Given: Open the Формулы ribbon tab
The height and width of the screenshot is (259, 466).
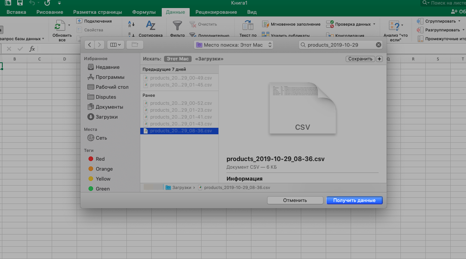Looking at the screenshot, I should tap(144, 12).
